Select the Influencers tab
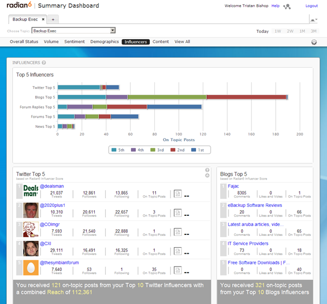Screen dimensions: 327x304 tap(136, 42)
